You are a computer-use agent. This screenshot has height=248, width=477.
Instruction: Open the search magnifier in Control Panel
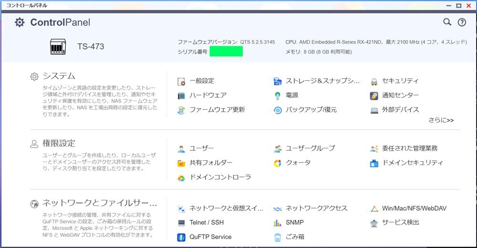pyautogui.click(x=447, y=22)
